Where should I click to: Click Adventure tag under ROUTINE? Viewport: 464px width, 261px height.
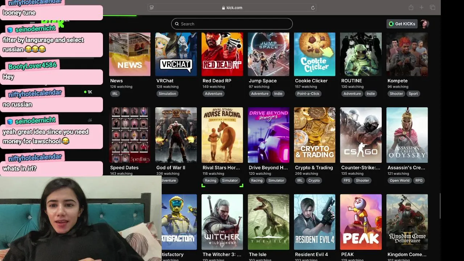click(352, 94)
